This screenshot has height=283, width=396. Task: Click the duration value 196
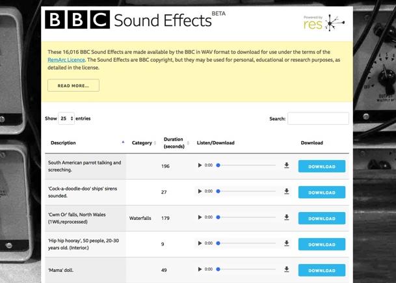(x=165, y=167)
